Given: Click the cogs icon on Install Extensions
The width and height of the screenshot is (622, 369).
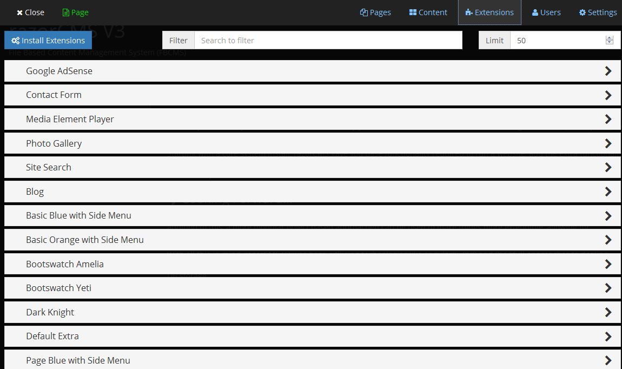Looking at the screenshot, I should pos(15,41).
